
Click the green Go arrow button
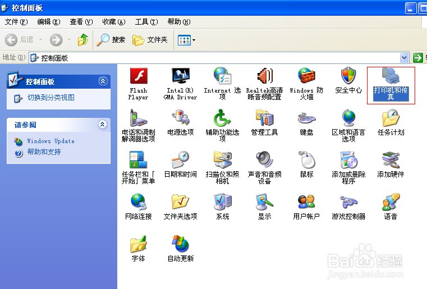pyautogui.click(x=417, y=58)
